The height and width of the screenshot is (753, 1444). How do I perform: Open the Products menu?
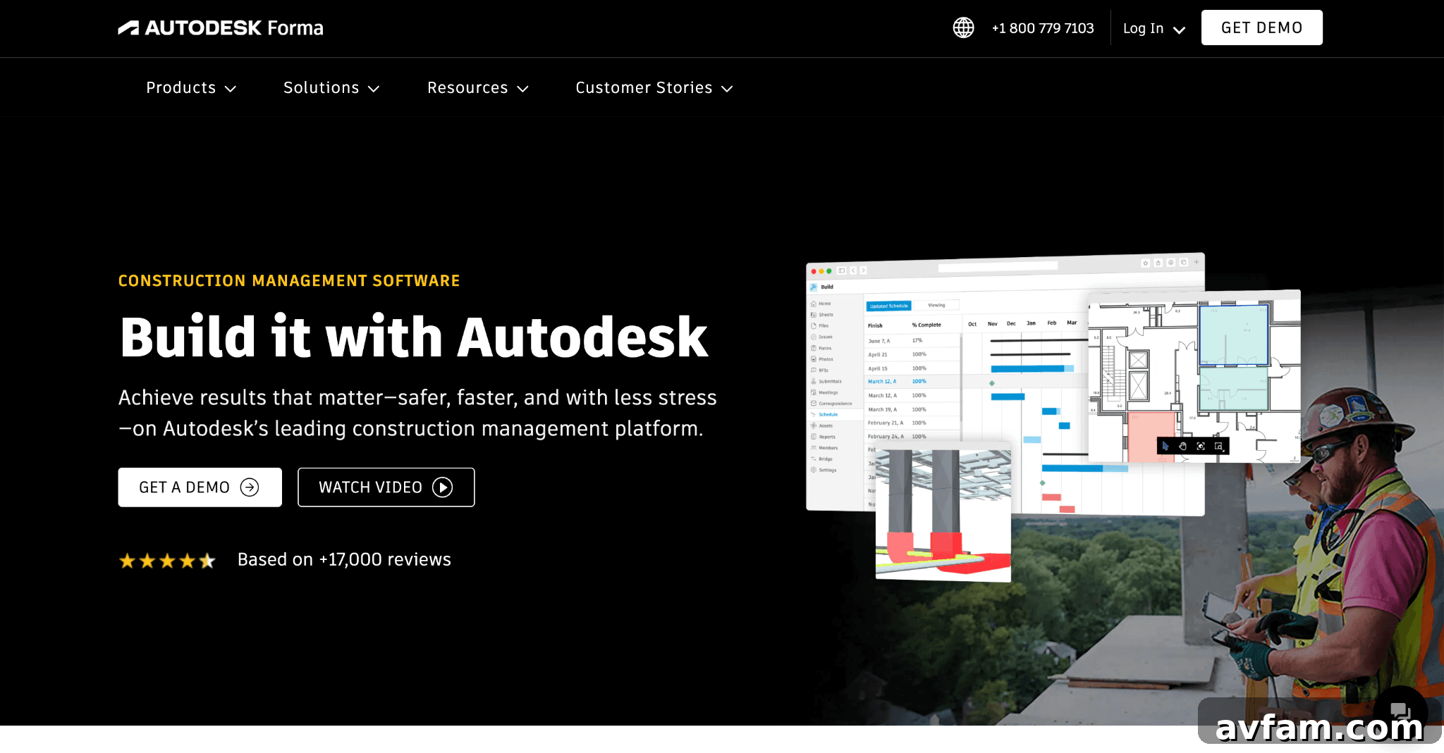[191, 88]
